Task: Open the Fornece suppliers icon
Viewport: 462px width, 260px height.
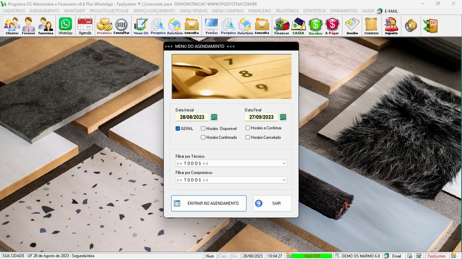Action: 28,25
